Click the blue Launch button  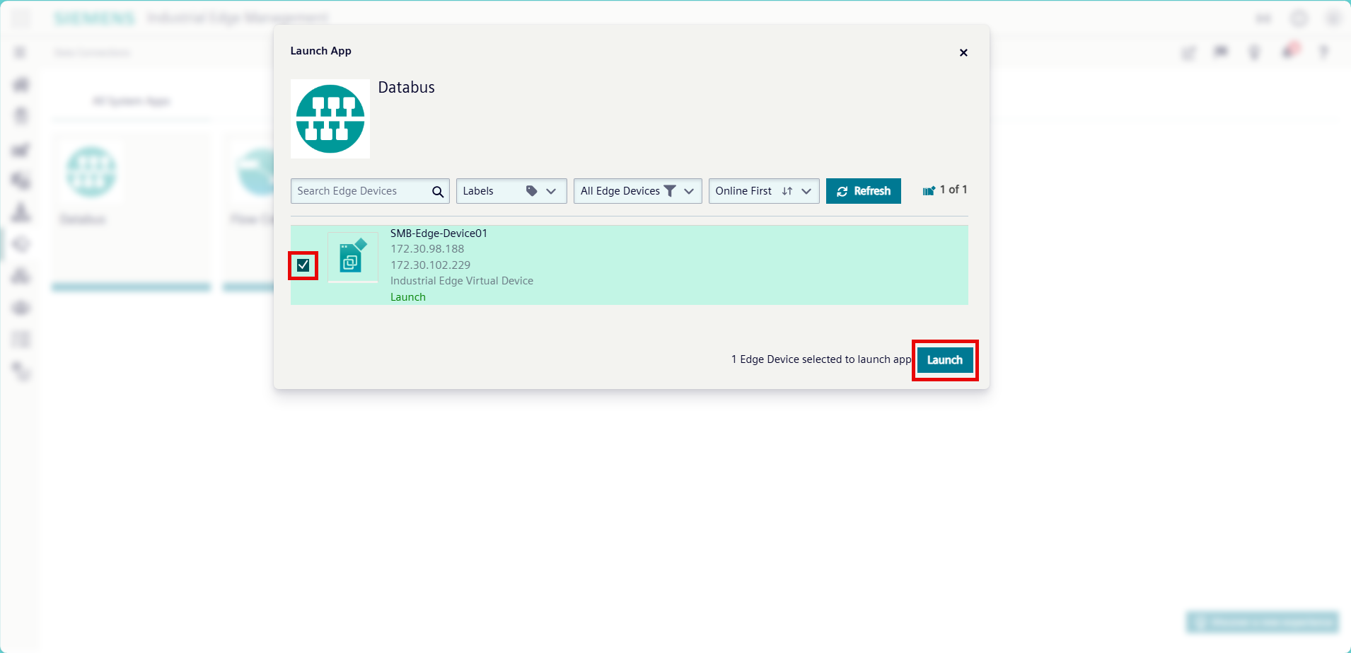(x=944, y=360)
